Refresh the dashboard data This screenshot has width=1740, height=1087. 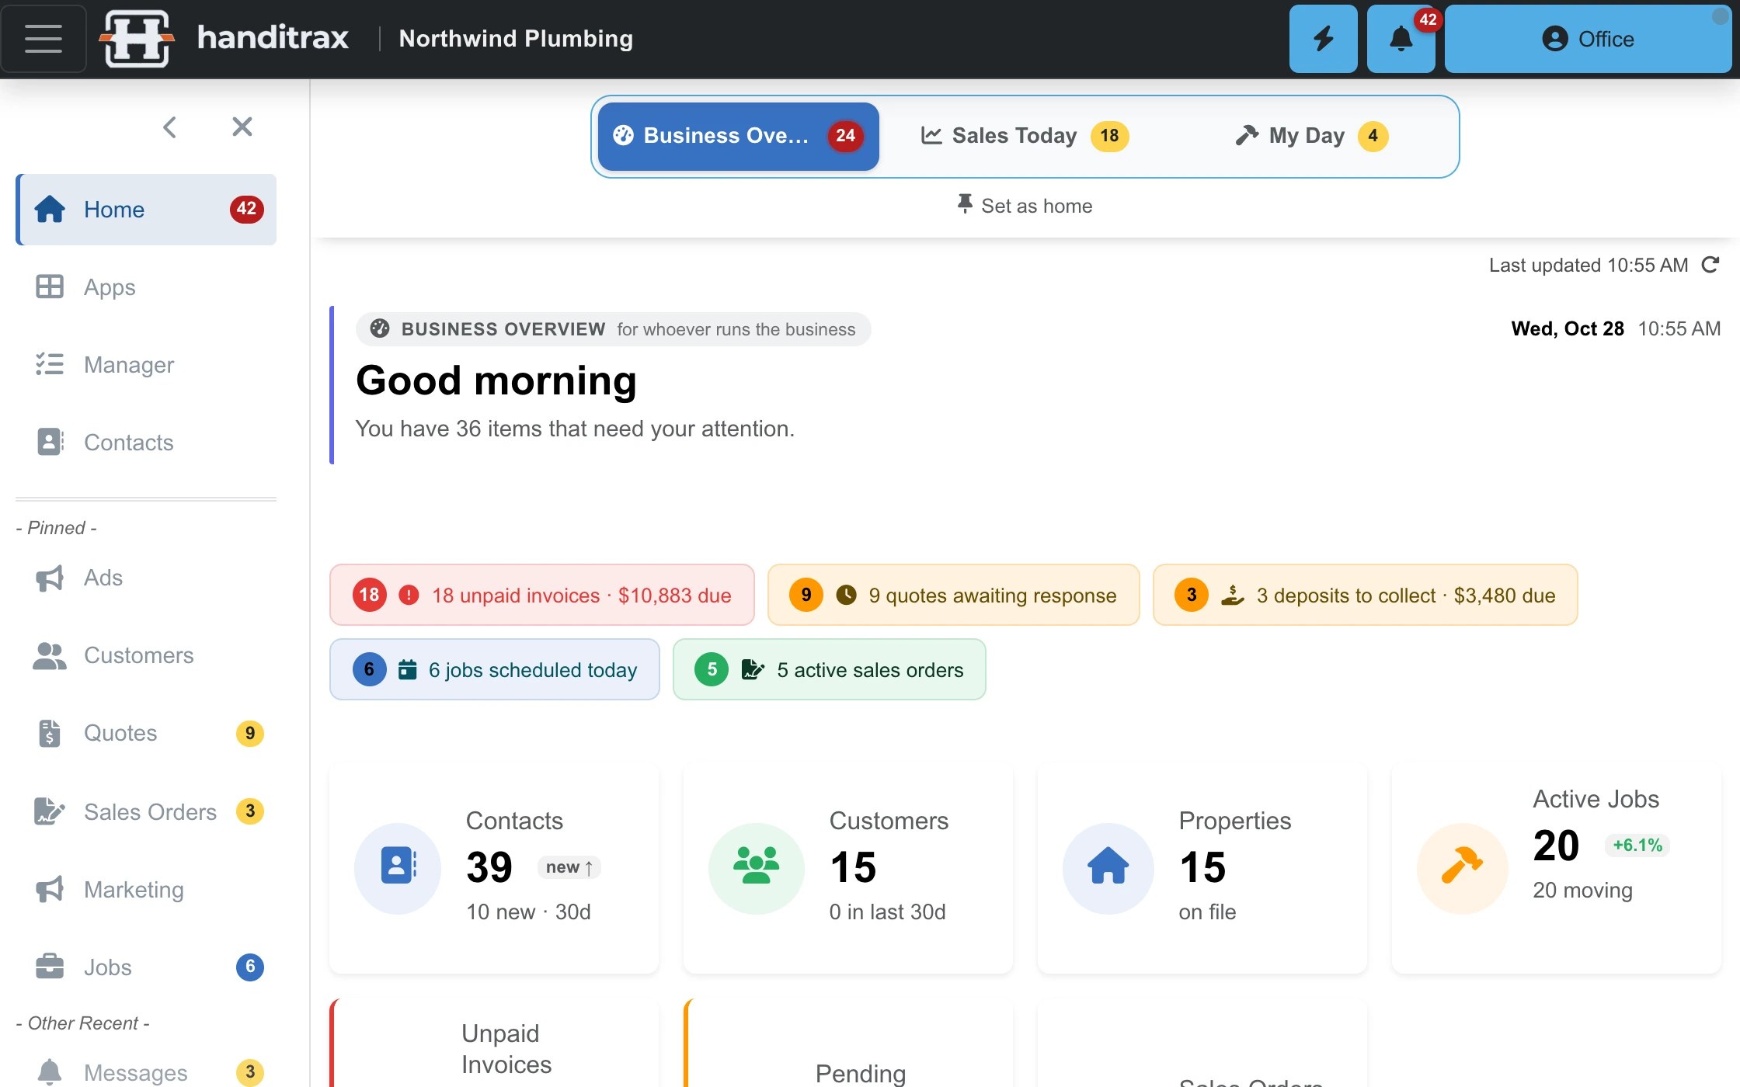tap(1710, 265)
